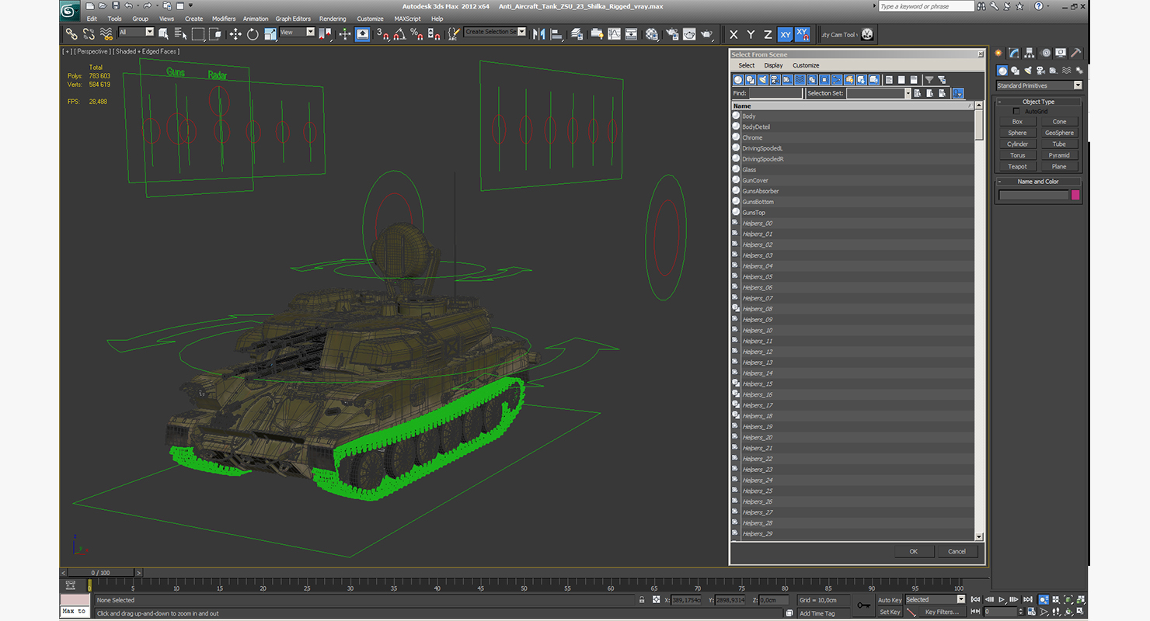Create a Teapot primitive button

(1017, 166)
